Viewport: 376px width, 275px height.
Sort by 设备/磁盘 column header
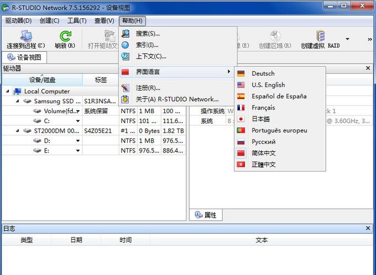(42, 80)
